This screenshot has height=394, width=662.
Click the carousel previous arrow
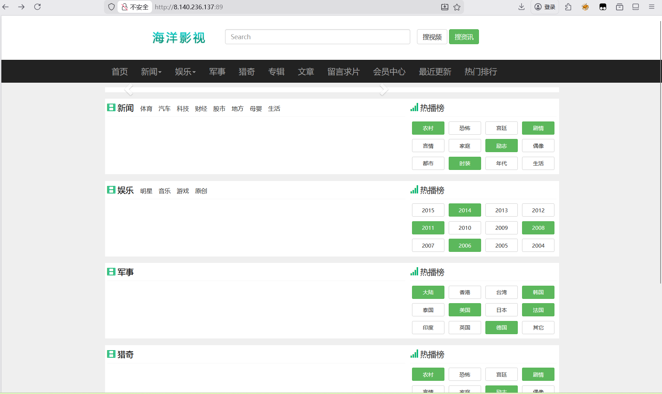[x=129, y=89]
